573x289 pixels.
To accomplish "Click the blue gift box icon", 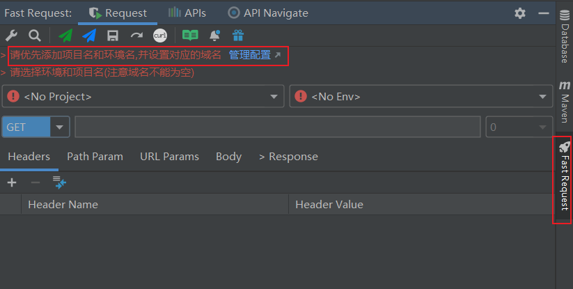I will 238,36.
